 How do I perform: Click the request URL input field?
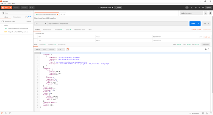[x=118, y=24]
